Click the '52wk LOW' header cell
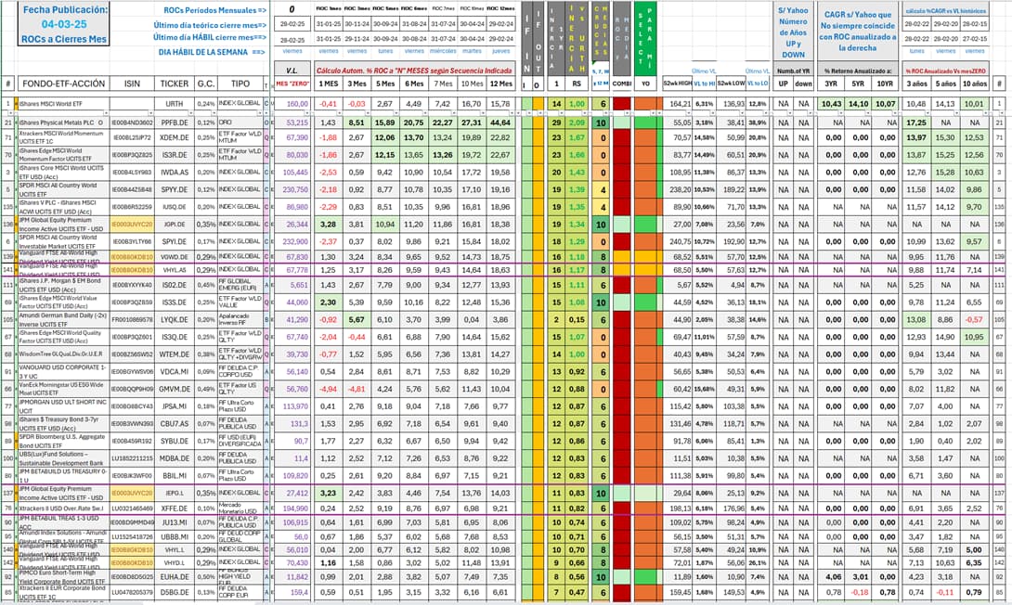Screen dimensions: 1012x605 point(730,84)
